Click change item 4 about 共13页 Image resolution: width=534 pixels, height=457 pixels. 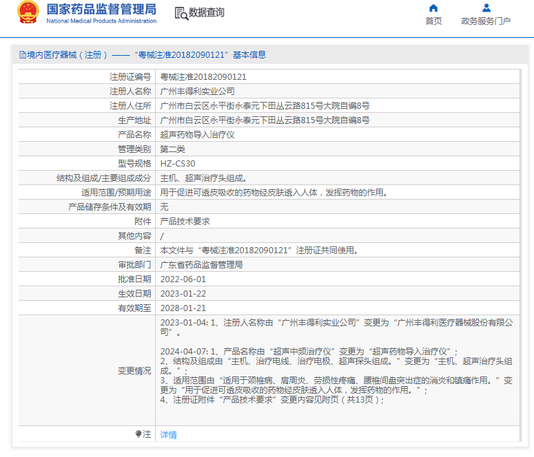point(271,400)
